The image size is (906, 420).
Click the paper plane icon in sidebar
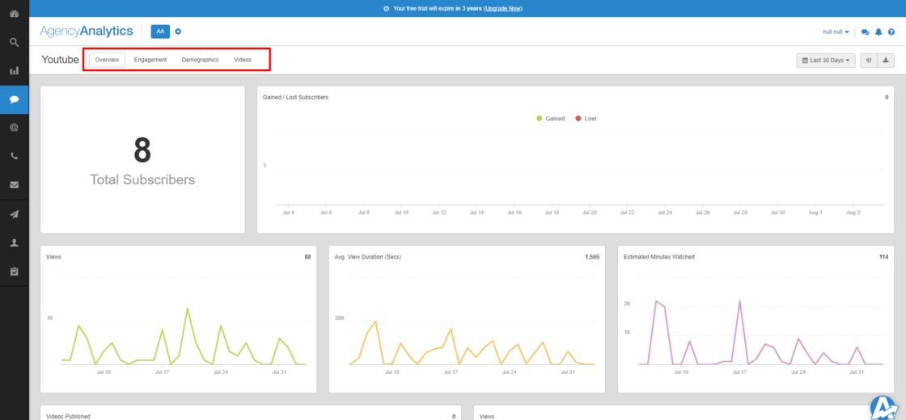(x=14, y=214)
